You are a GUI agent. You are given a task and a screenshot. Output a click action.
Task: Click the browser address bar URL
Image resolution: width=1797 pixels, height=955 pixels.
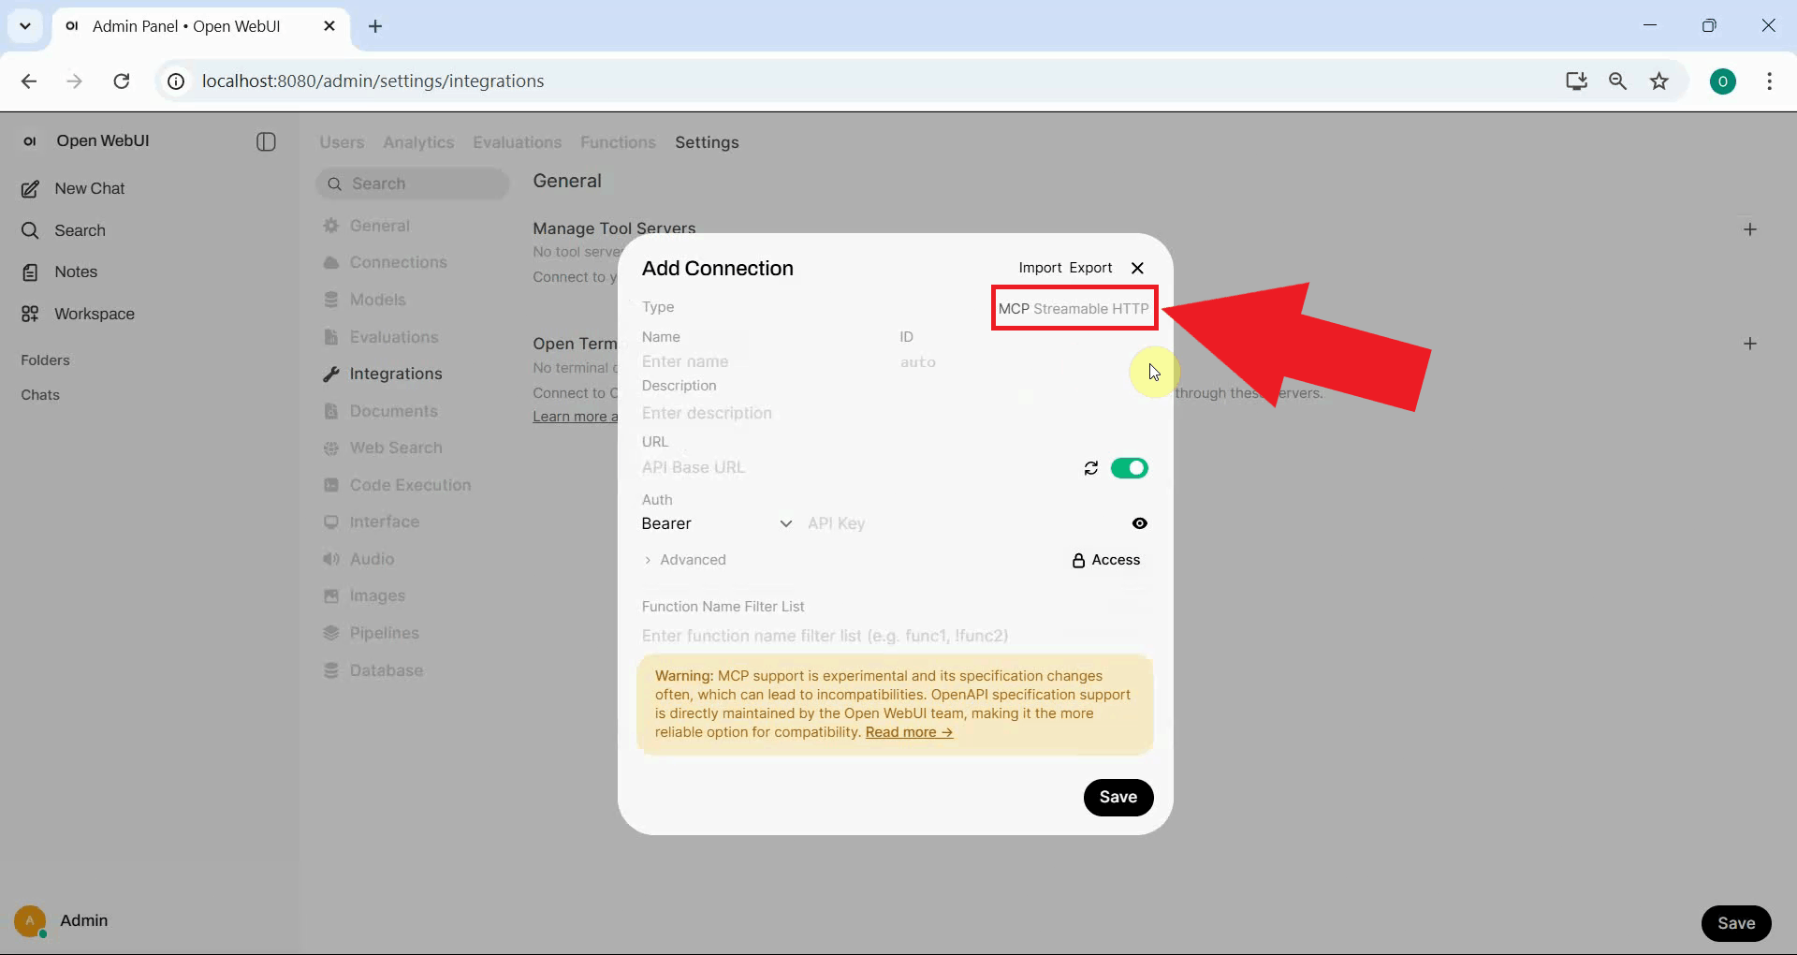(373, 81)
